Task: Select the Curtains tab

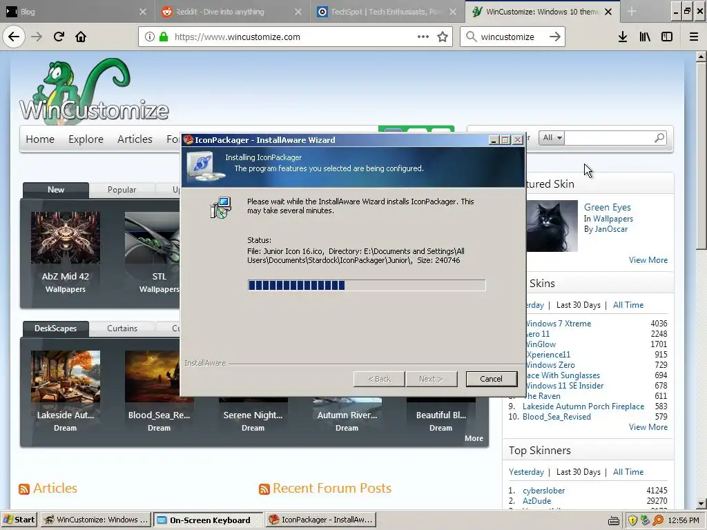Action: [122, 328]
